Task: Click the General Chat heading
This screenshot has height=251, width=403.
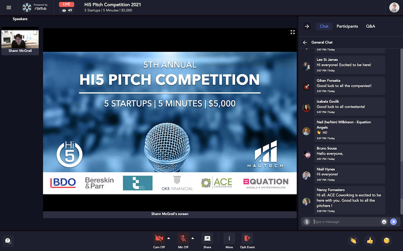Action: [x=322, y=42]
